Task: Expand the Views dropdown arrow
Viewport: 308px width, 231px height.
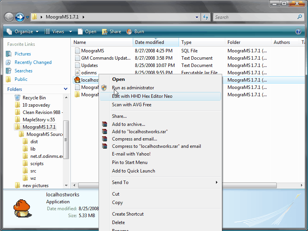Action: point(70,32)
